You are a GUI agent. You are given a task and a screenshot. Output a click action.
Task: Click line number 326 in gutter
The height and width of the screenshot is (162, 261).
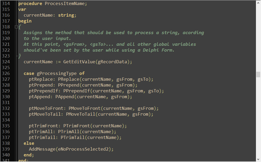(6, 73)
